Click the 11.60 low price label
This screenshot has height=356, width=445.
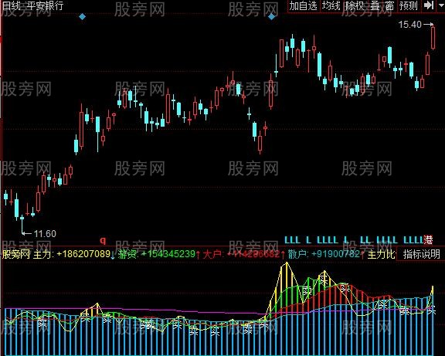point(45,234)
